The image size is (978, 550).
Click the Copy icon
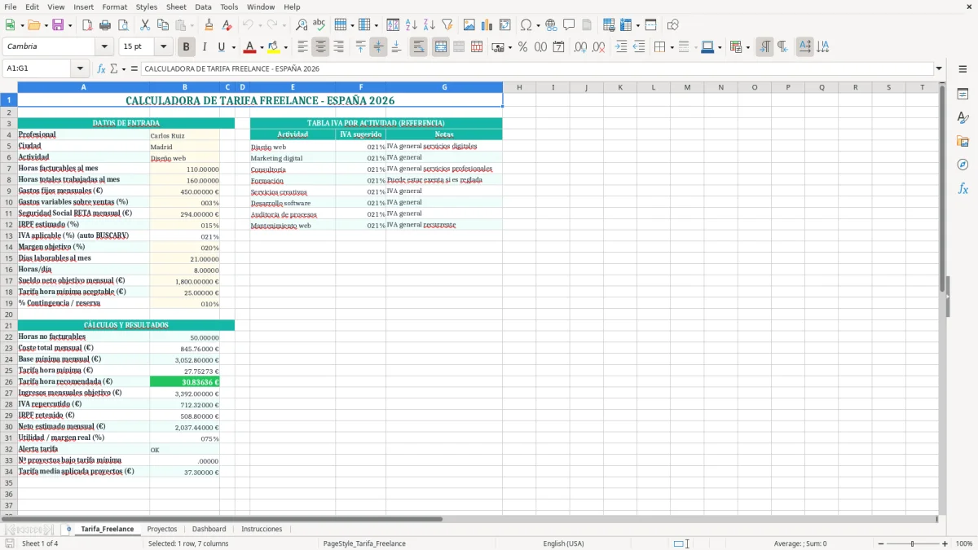163,25
